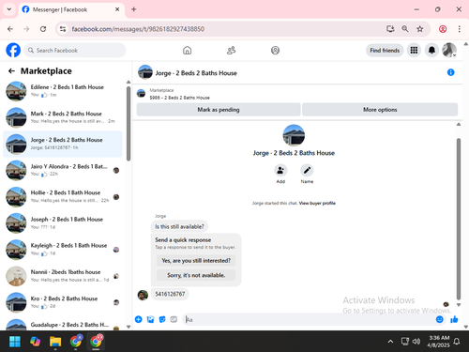Screen dimensions: 469x352
Task: Open the Chrome three-dot menu
Action: 459,29
